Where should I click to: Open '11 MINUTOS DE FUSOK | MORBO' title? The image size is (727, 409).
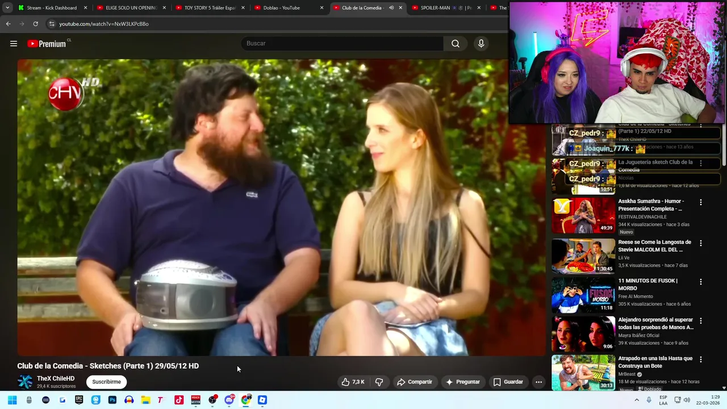coord(647,285)
